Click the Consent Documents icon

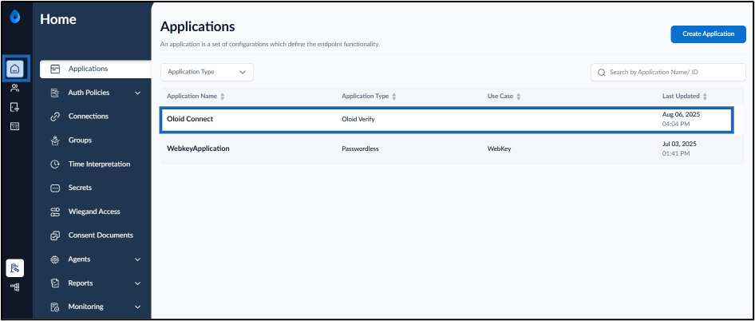(x=55, y=236)
